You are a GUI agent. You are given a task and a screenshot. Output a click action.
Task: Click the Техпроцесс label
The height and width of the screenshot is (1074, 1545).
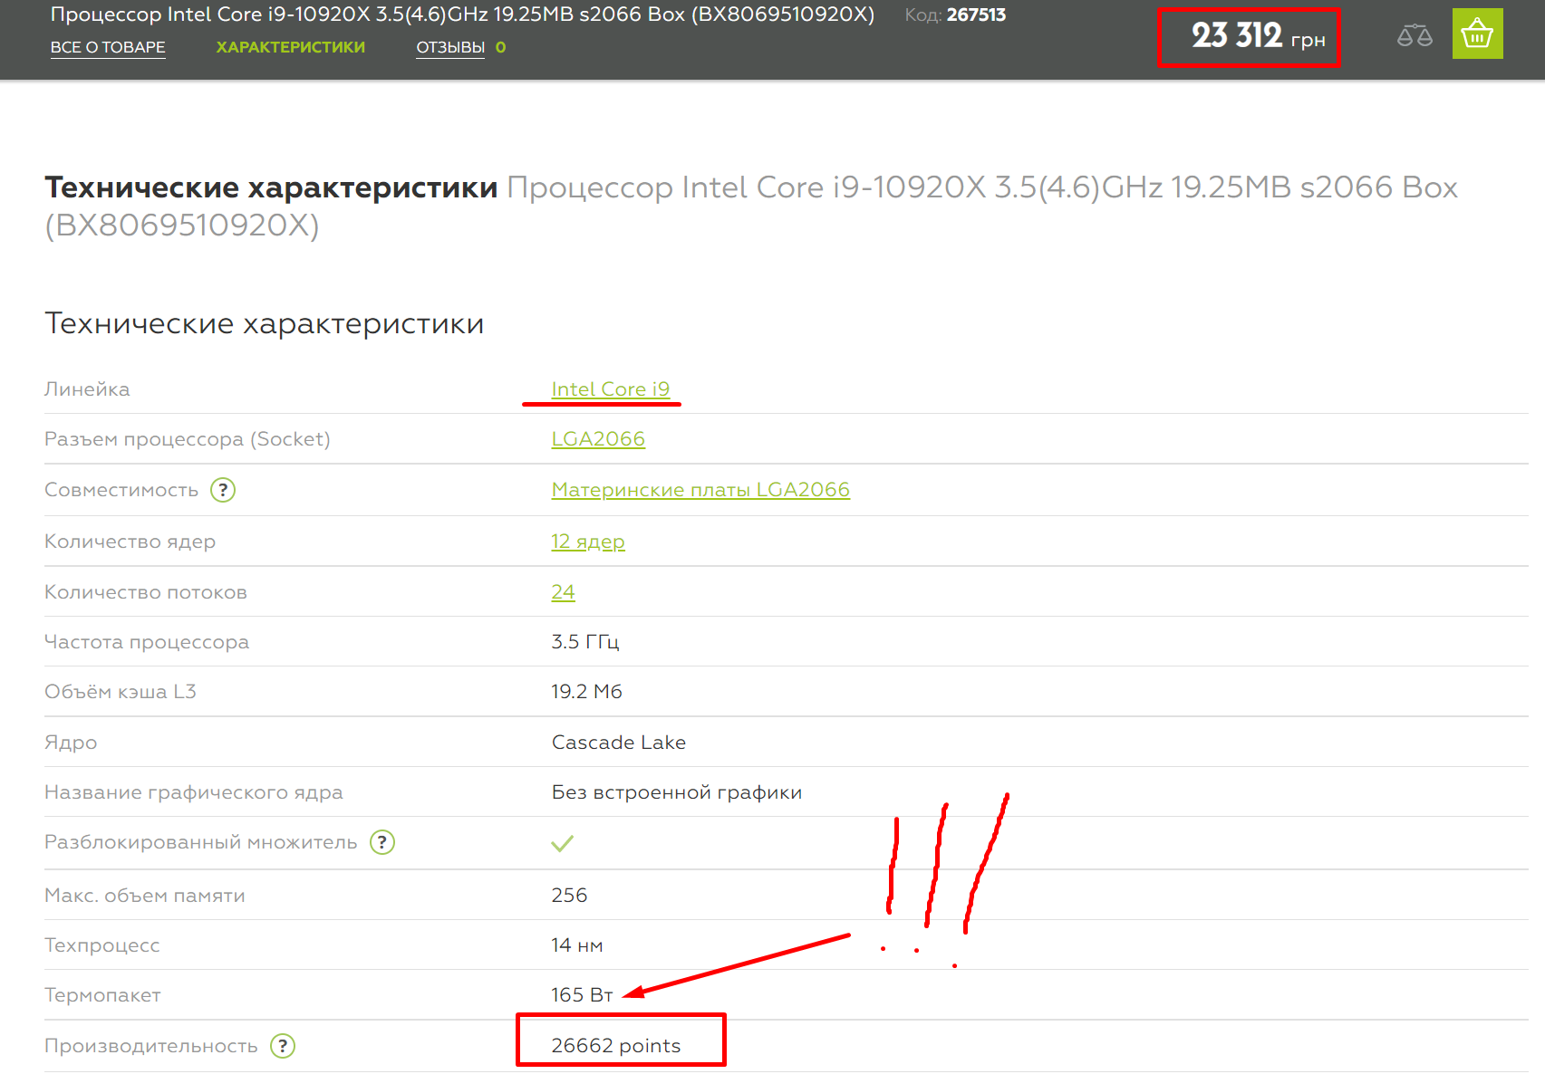point(102,945)
